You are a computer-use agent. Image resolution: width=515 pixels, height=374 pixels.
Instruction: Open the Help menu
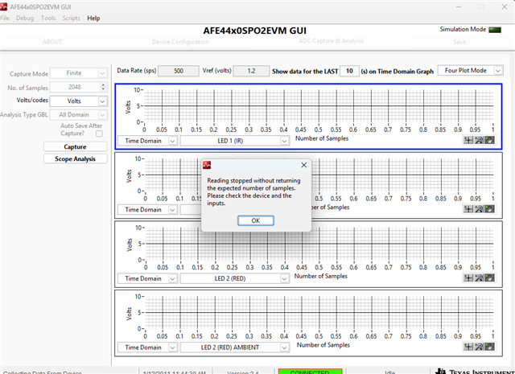pos(93,18)
